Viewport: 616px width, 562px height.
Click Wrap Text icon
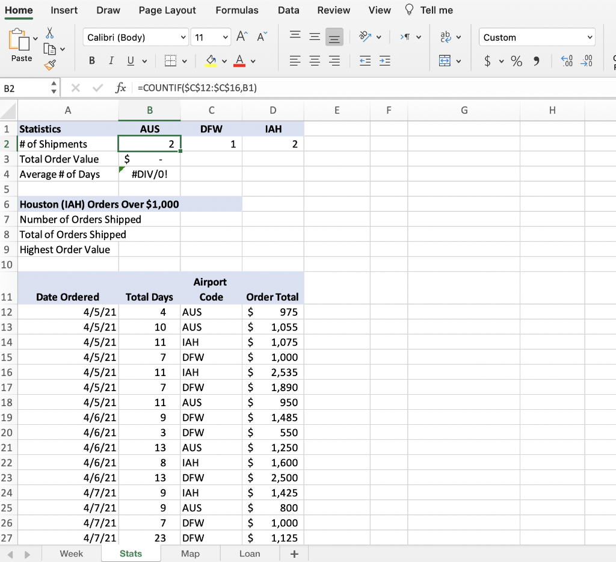tap(446, 37)
